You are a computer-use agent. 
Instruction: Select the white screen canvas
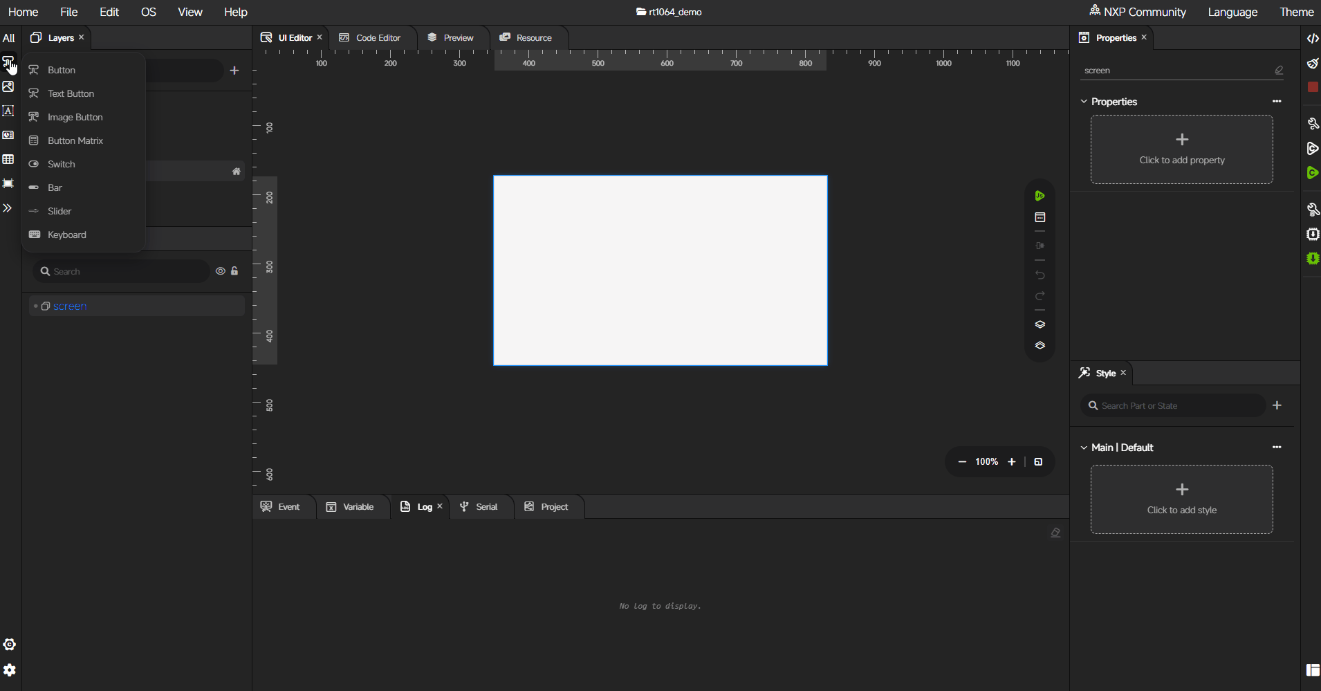point(660,270)
